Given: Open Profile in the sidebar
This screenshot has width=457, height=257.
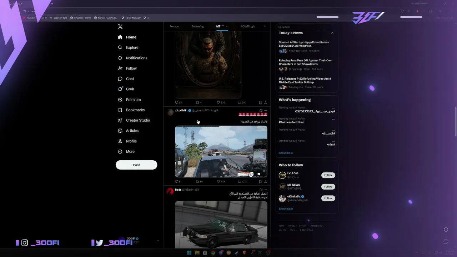Looking at the screenshot, I should pos(127,141).
